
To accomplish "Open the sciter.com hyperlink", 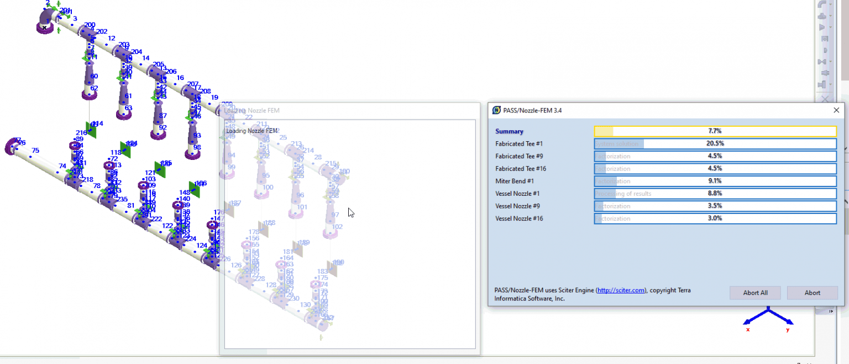I will point(621,290).
